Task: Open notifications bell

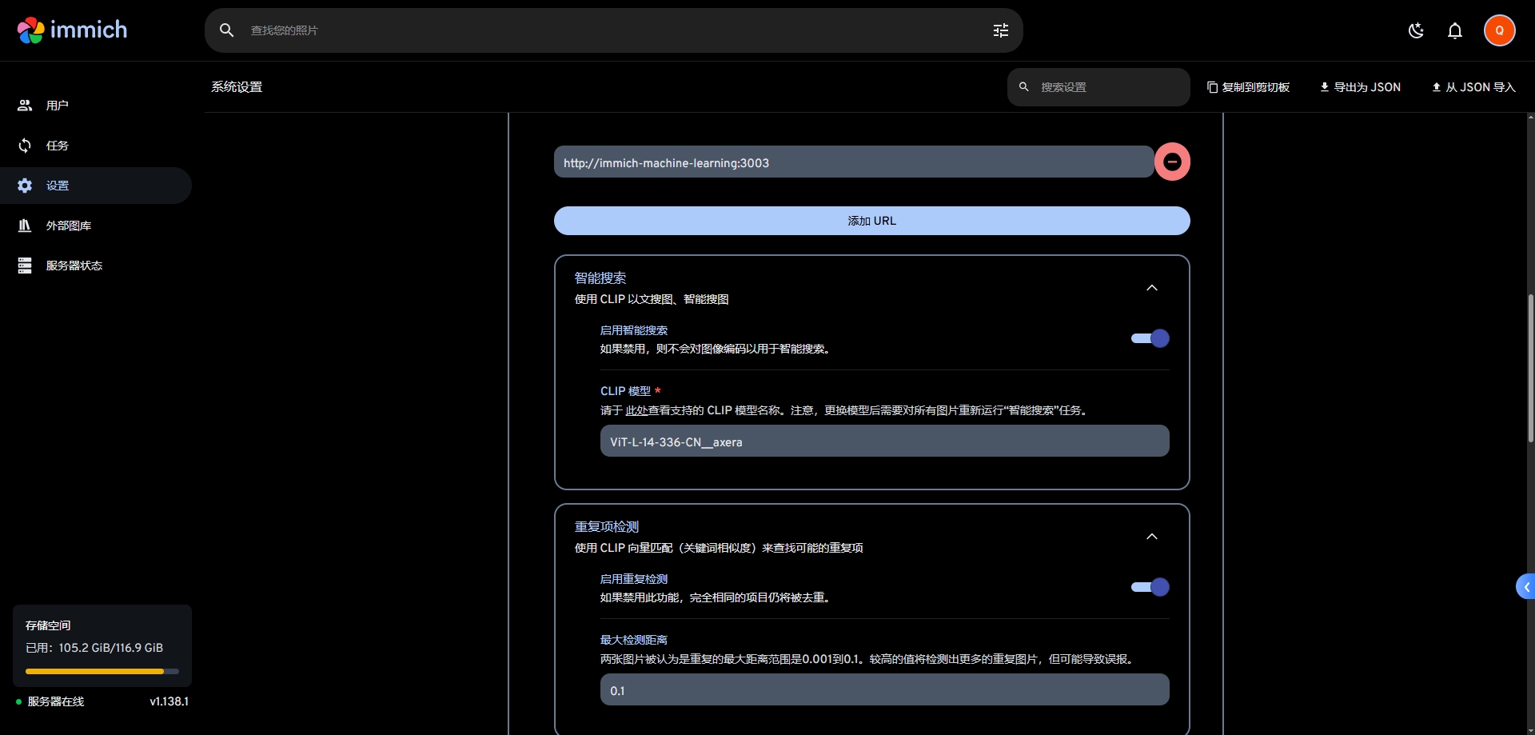Action: [x=1454, y=30]
